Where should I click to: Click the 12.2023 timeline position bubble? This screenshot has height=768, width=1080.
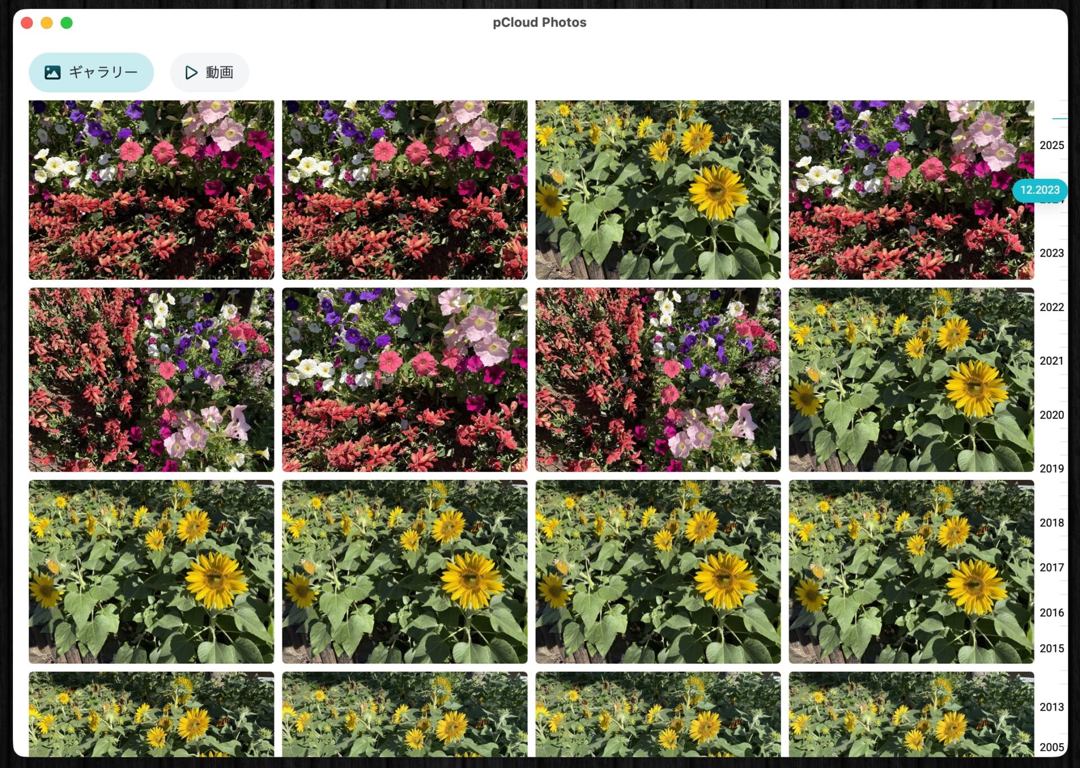point(1039,190)
